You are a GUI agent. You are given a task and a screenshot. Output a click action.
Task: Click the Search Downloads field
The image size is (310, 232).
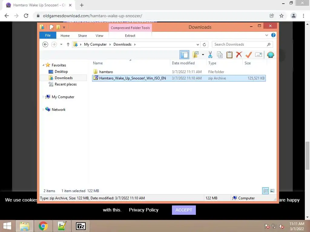(242, 44)
